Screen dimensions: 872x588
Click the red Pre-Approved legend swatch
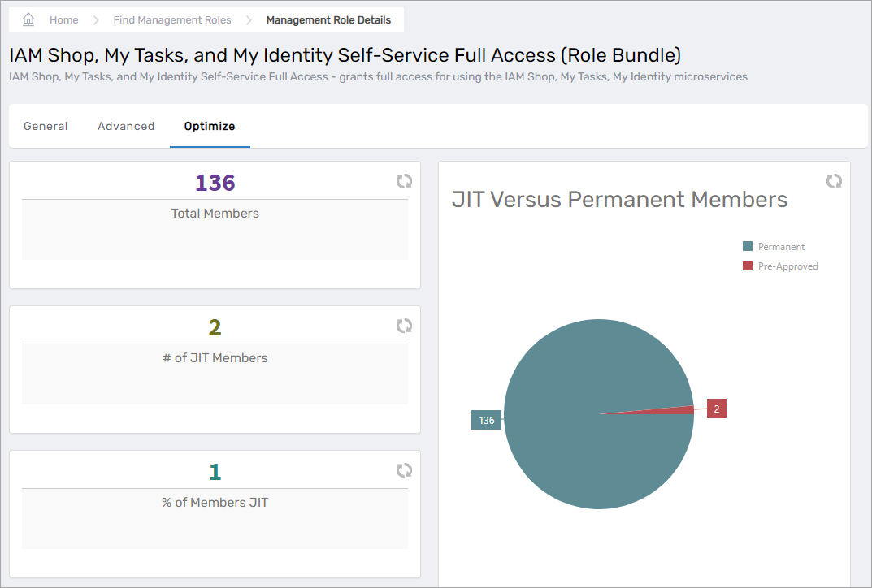[x=748, y=266]
